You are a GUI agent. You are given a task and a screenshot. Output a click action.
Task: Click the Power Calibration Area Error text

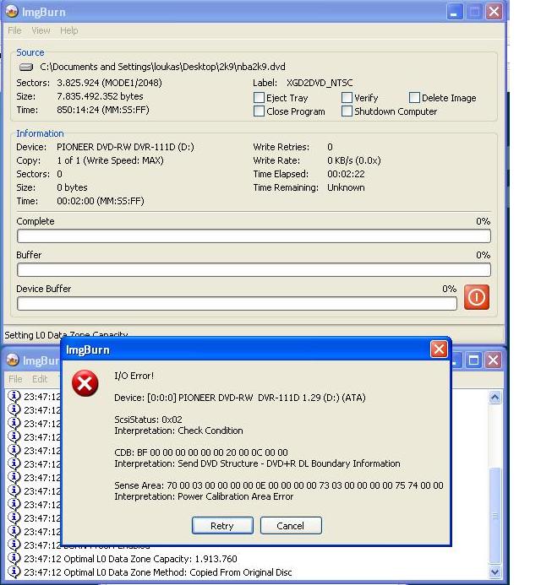pyautogui.click(x=235, y=496)
